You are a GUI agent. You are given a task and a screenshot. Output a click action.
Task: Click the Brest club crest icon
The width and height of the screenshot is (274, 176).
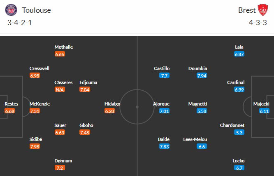click(263, 10)
